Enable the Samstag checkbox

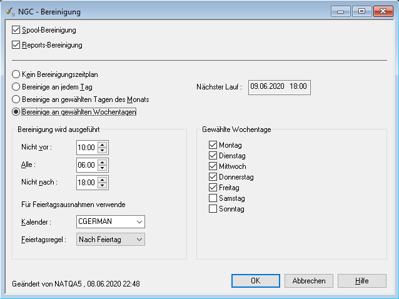213,198
